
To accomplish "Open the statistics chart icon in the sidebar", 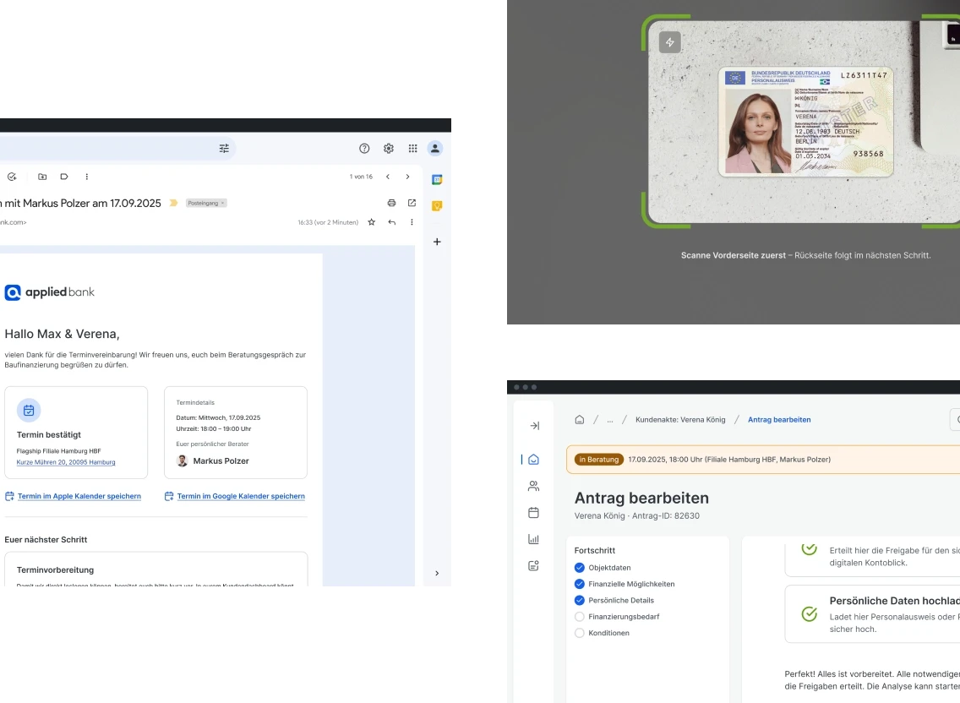I will [533, 538].
